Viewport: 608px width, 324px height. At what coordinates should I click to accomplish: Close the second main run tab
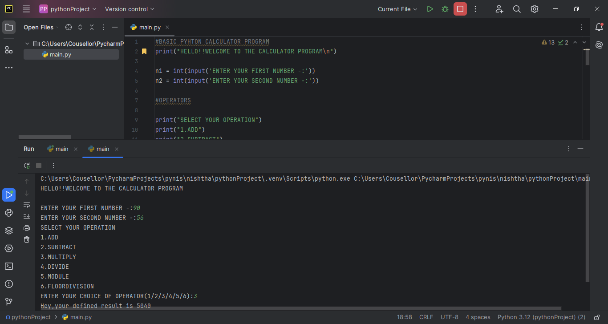tap(117, 149)
